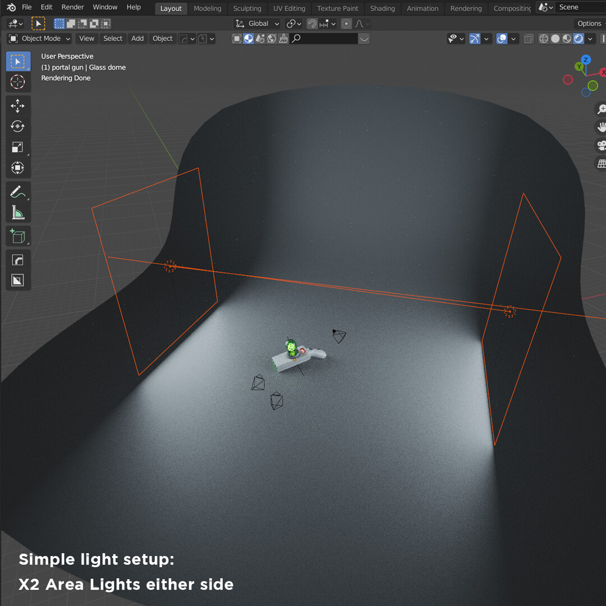Open the Edit menu
This screenshot has width=606, height=606.
pyautogui.click(x=47, y=7)
